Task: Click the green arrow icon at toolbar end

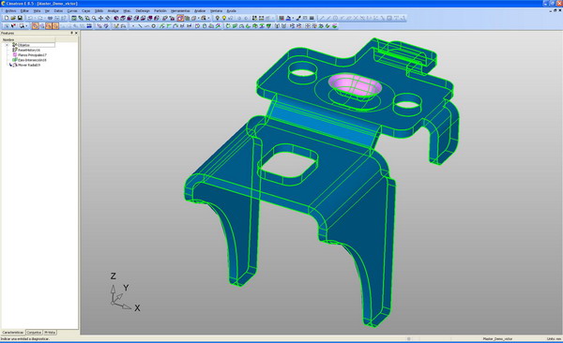Action: tap(327, 26)
